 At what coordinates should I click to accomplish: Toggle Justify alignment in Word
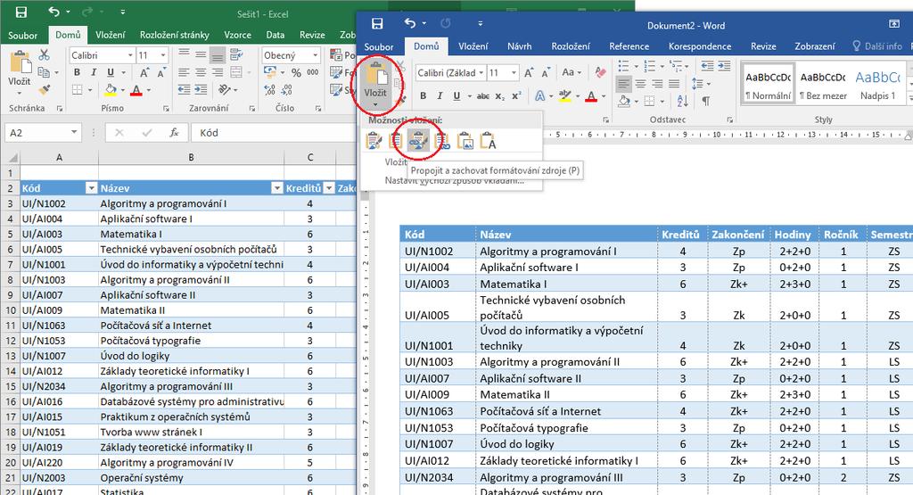[674, 84]
